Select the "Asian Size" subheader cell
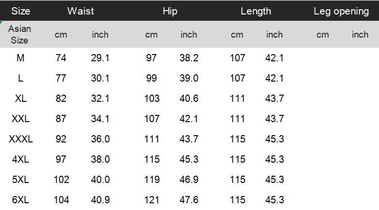This screenshot has width=379, height=210. pyautogui.click(x=20, y=35)
